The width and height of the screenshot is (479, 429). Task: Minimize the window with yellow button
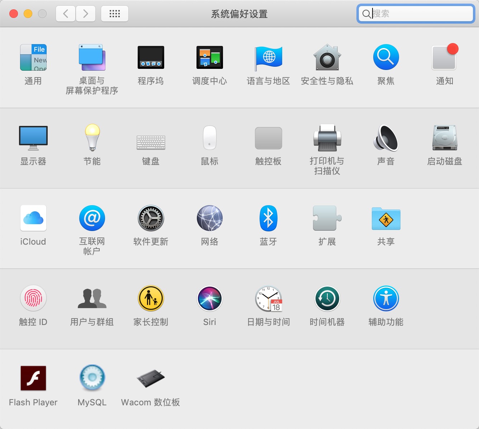pos(28,14)
